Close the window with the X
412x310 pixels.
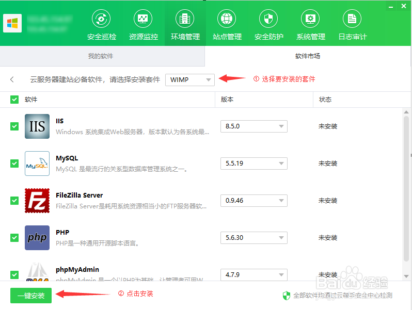pyautogui.click(x=404, y=6)
